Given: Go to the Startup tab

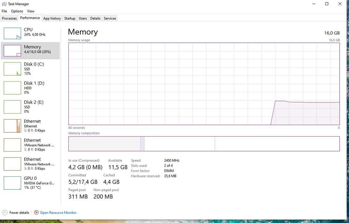Looking at the screenshot, I should (x=70, y=18).
